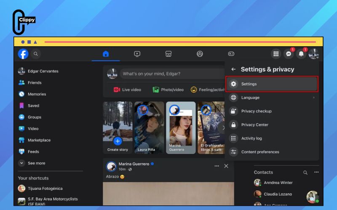Search the Contacts list

tap(305, 173)
